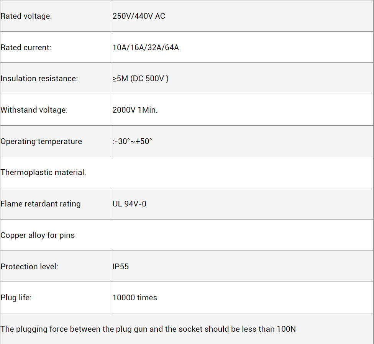Click the "Rated current:" label
Image resolution: width=374 pixels, height=344 pixels.
(x=26, y=48)
